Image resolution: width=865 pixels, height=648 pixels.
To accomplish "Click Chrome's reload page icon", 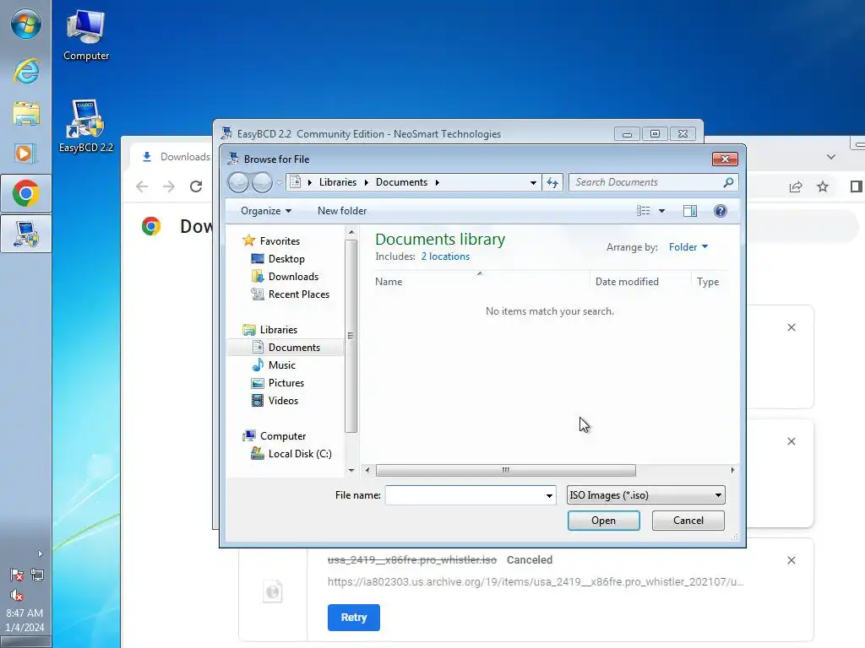I will click(x=196, y=186).
